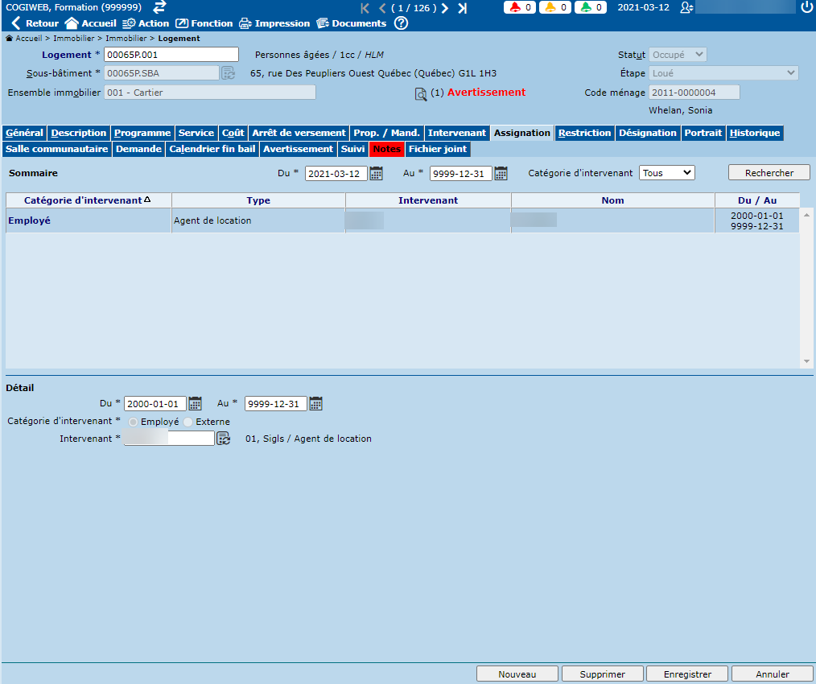816x684 pixels.
Task: Click the power logout icon
Action: coord(807,7)
